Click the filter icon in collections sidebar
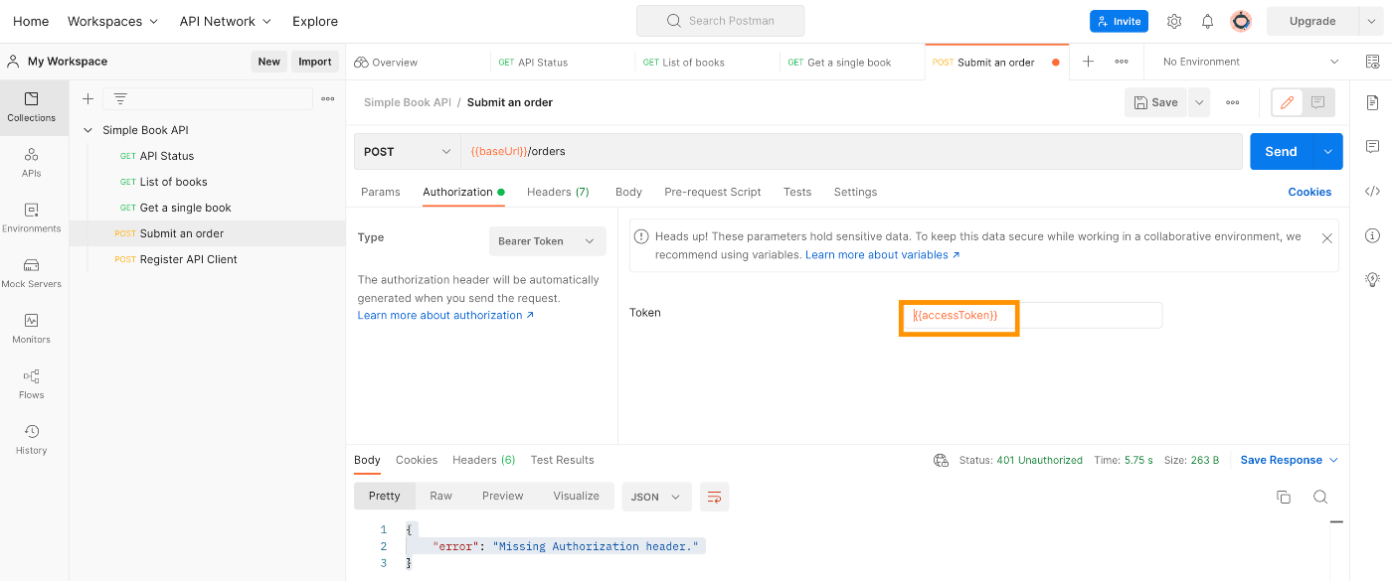The image size is (1392, 581). pyautogui.click(x=120, y=98)
